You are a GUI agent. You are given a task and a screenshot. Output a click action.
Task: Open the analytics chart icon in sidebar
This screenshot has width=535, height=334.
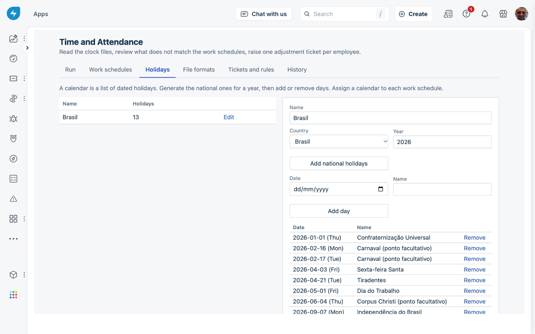[x=13, y=39]
